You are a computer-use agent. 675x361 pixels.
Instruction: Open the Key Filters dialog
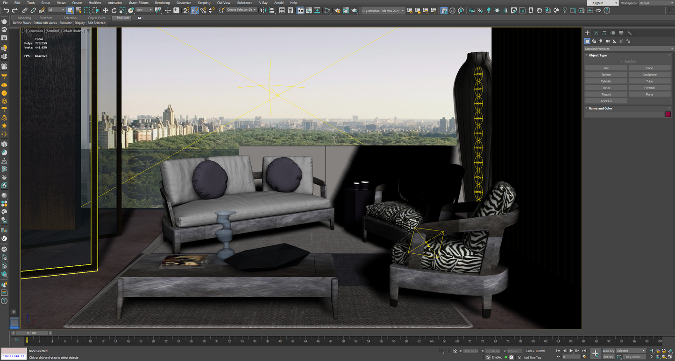click(x=633, y=357)
